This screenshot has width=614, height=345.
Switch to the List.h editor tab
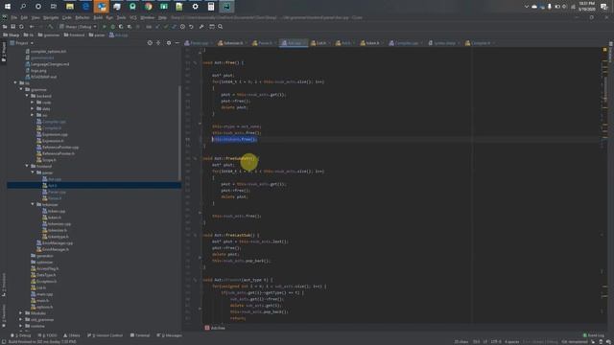pos(319,43)
